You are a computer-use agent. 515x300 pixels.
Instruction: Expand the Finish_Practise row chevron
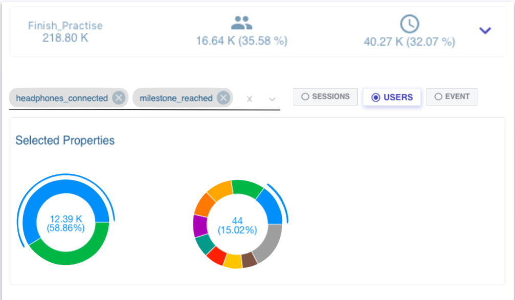coord(485,31)
